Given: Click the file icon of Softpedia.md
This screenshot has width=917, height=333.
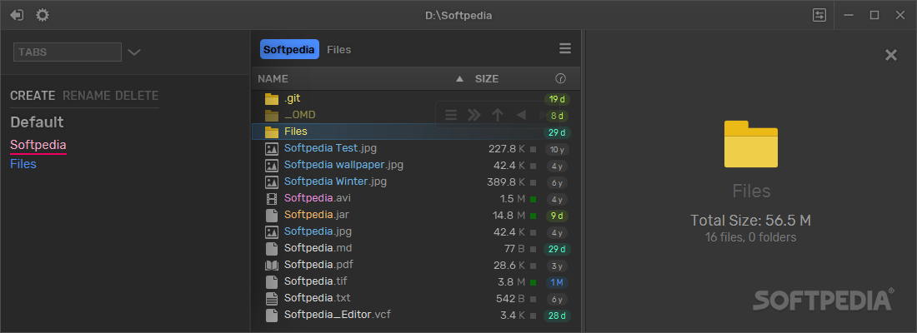Looking at the screenshot, I should [x=272, y=248].
